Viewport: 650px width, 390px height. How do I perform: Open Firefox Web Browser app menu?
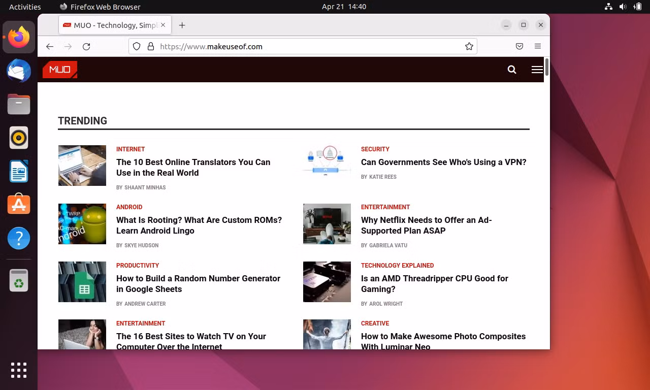[100, 7]
